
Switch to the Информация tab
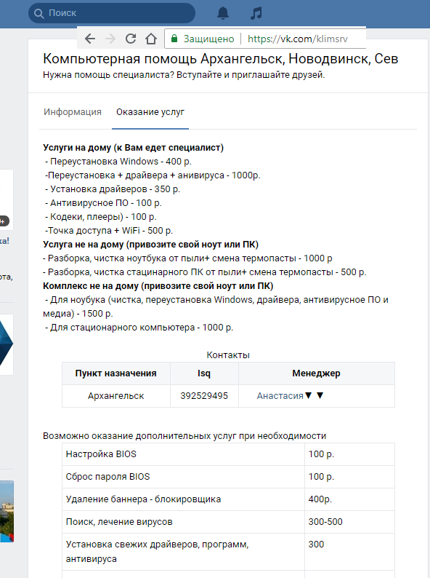pos(73,112)
